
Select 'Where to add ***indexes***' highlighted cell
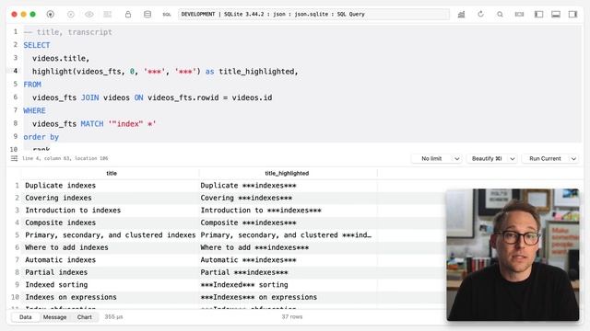[x=288, y=247]
